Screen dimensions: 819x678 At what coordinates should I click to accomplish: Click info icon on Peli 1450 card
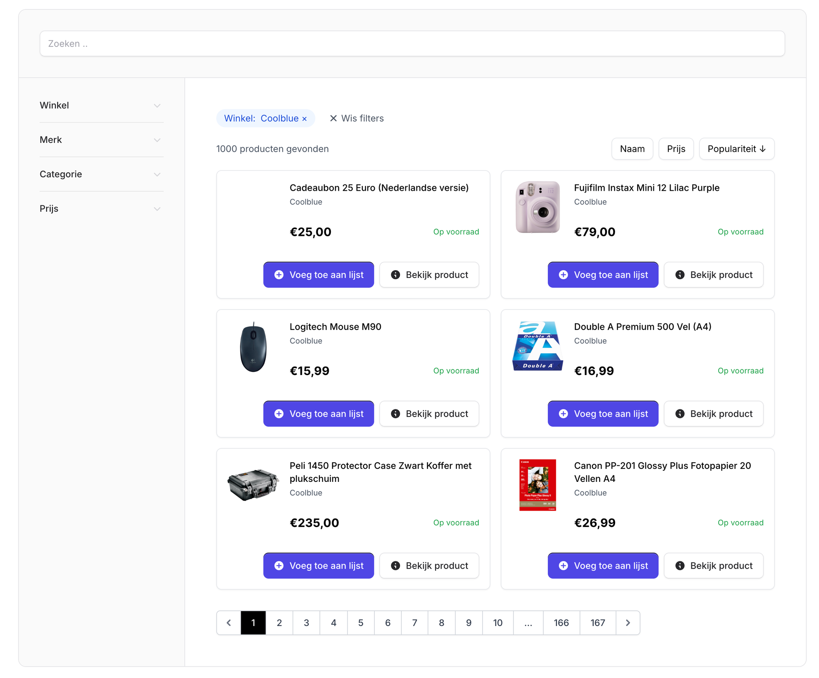point(395,565)
